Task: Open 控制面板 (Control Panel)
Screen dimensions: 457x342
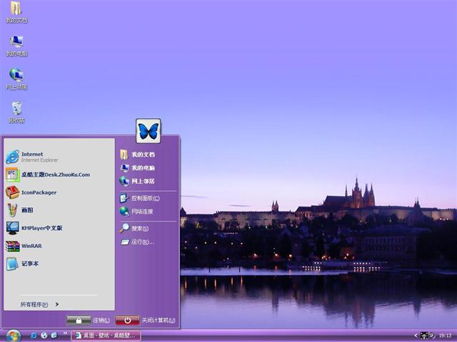Action: (x=144, y=198)
